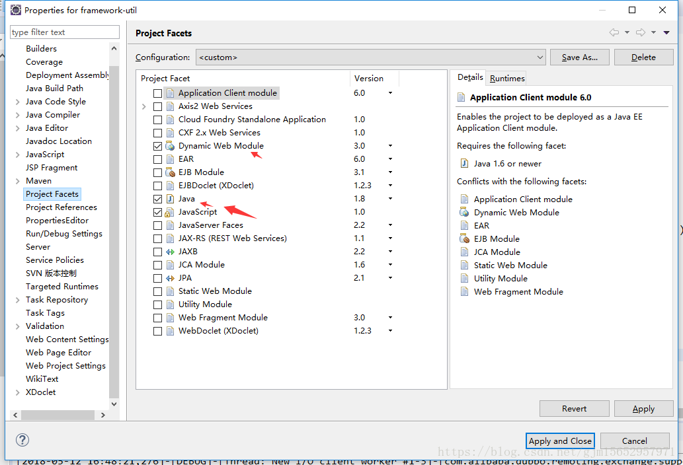The image size is (683, 465).
Task: Uncheck the Dynamic Web Module checkbox
Action: point(157,146)
